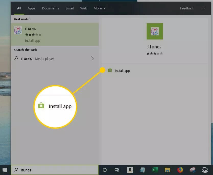Select the Web search filter
Viewport: 213px width, 175px height.
click(84, 8)
